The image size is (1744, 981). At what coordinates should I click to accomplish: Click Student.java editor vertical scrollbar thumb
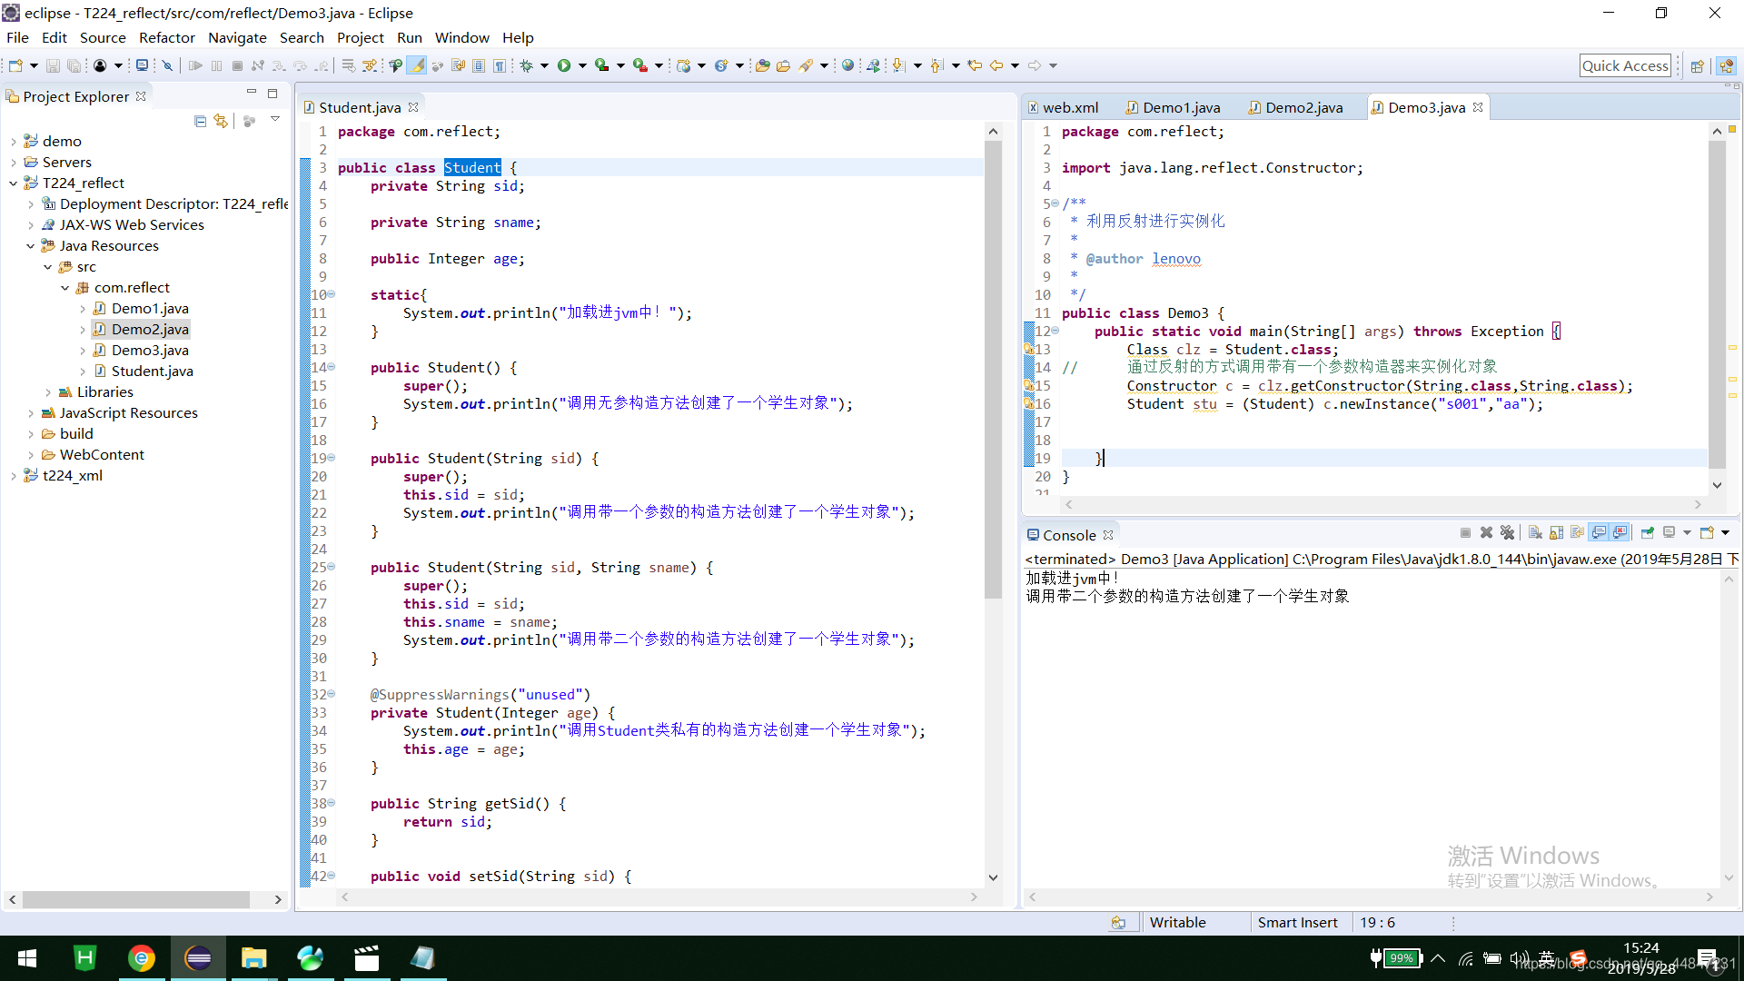click(x=993, y=370)
